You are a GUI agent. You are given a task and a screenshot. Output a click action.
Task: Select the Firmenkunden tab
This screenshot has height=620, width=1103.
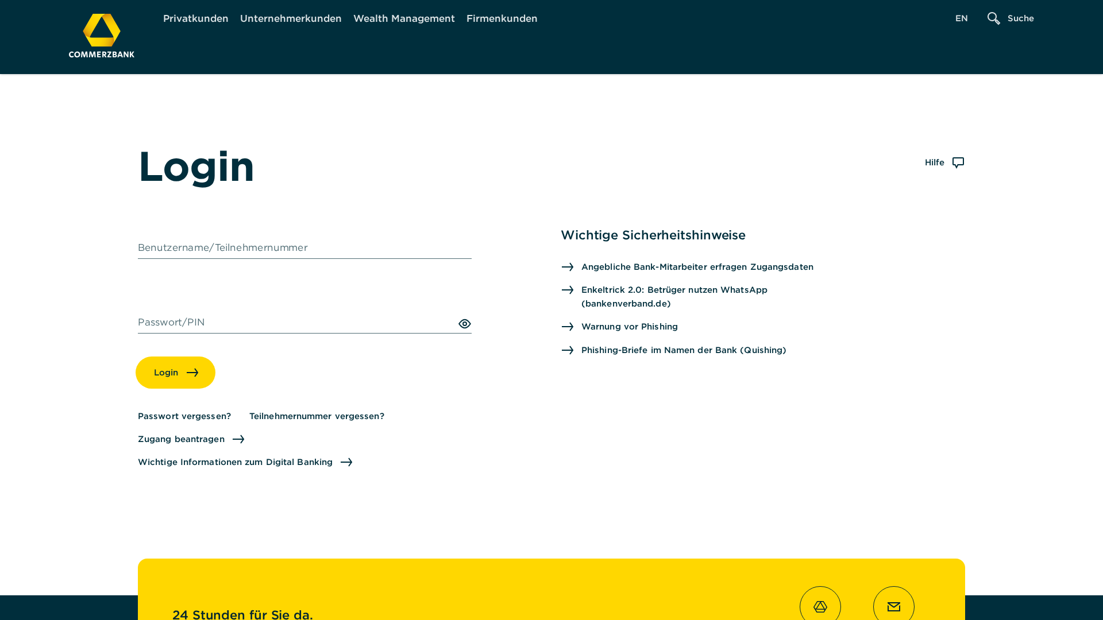(x=502, y=18)
